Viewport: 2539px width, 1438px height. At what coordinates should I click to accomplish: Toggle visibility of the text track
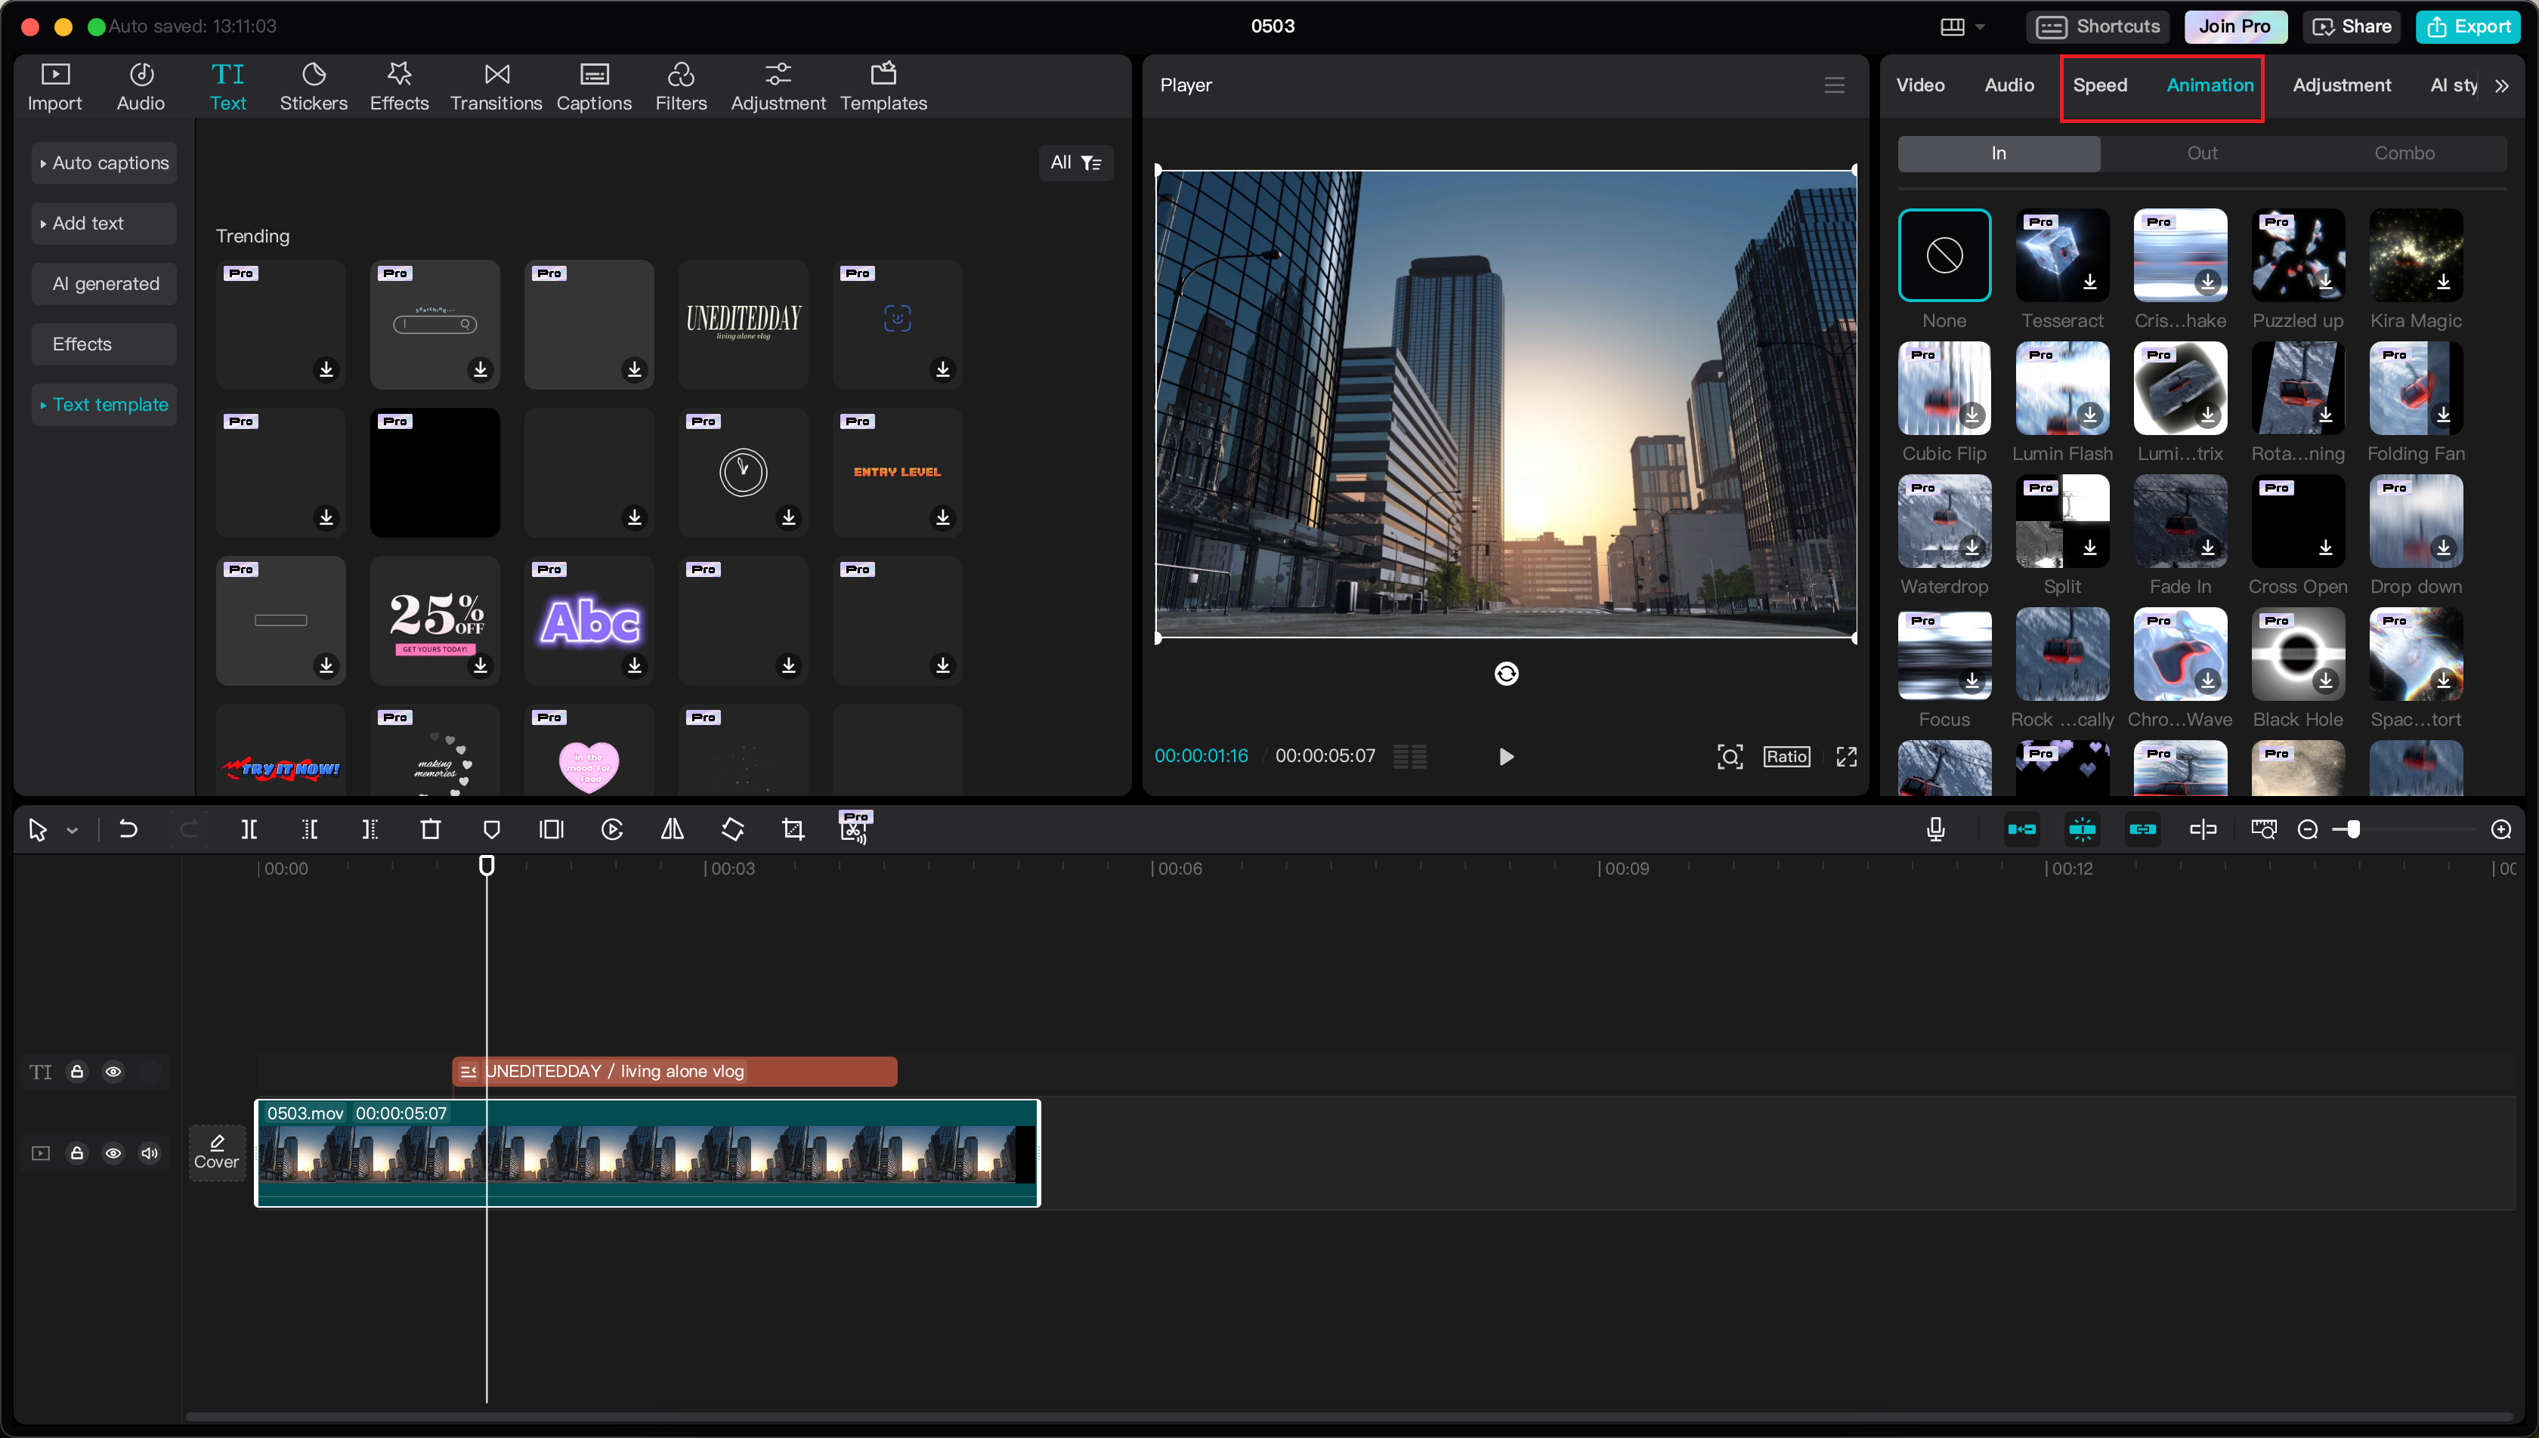tap(113, 1071)
